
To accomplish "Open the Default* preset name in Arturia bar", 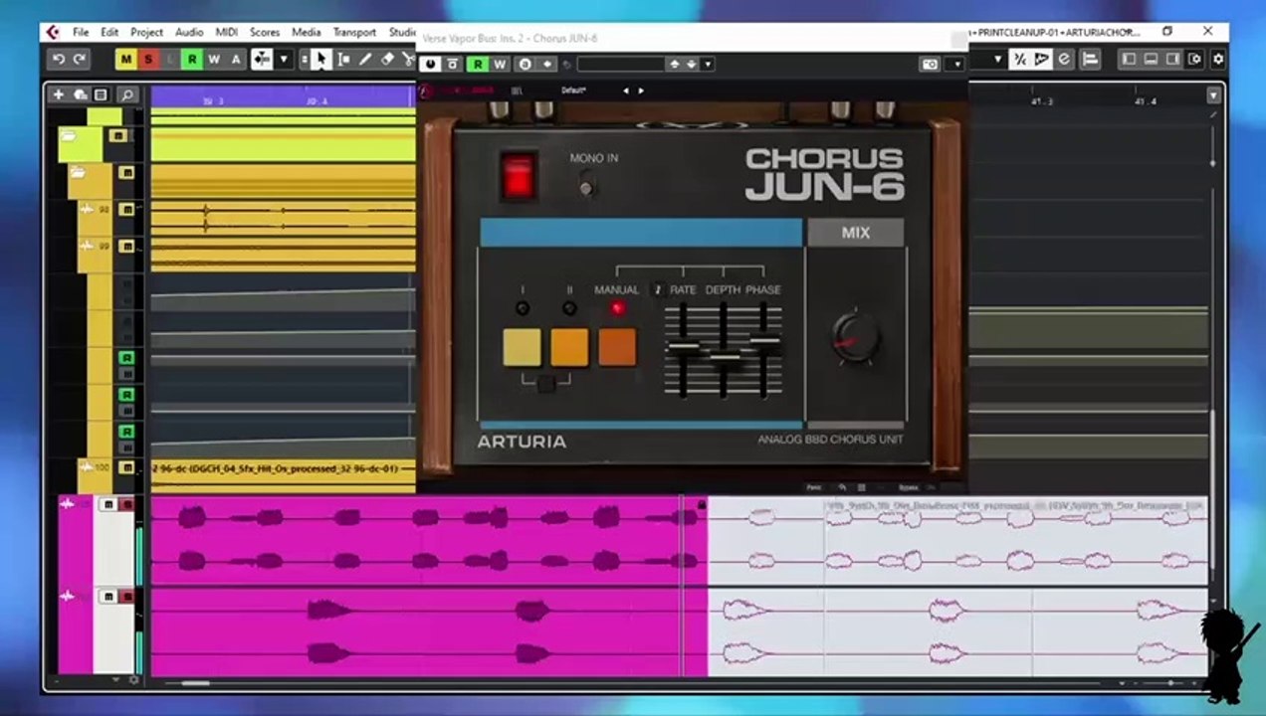I will [574, 90].
